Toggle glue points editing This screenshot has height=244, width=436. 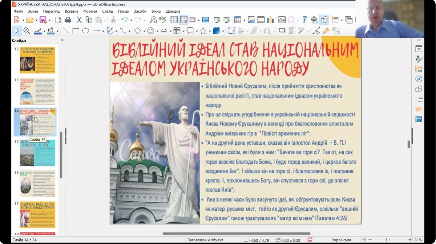[x=326, y=31]
